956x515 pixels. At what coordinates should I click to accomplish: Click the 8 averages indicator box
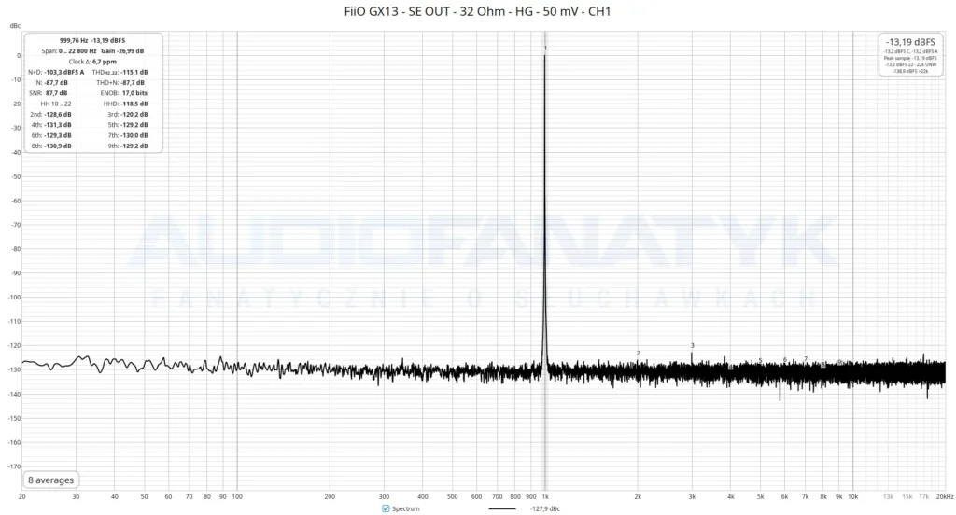tap(50, 480)
